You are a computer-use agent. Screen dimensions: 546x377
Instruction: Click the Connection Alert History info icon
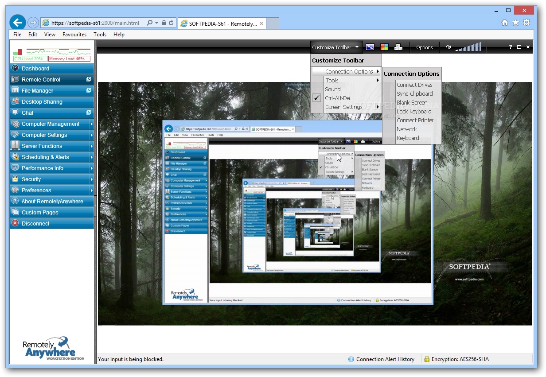[x=351, y=359]
